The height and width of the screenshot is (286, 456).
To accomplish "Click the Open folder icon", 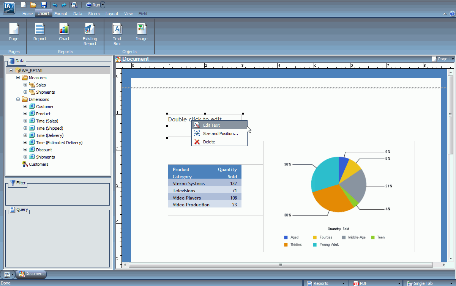I will click(x=33, y=5).
